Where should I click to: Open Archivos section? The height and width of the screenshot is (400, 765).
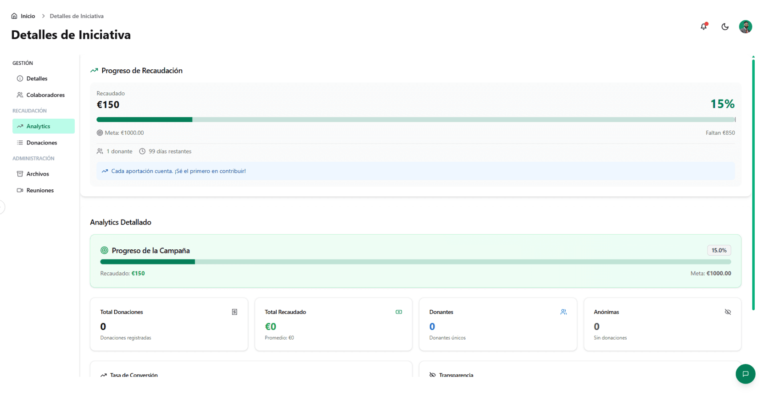pyautogui.click(x=38, y=174)
